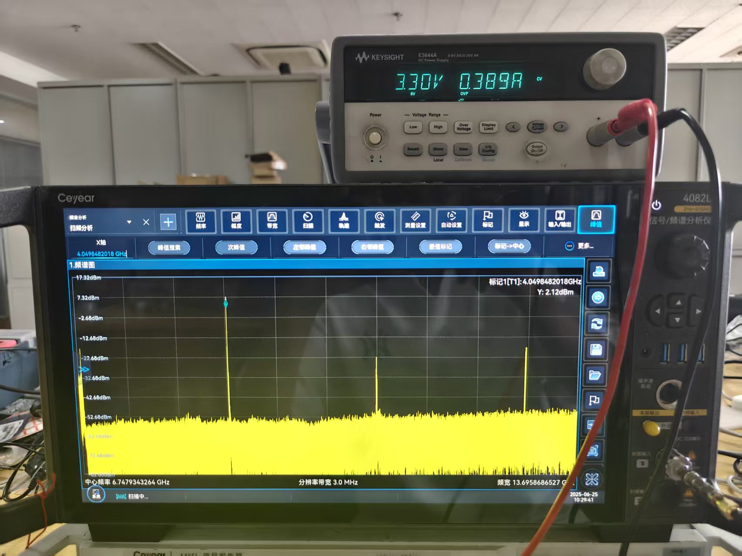Click the refresh/restart sweep icon in sidebar
The height and width of the screenshot is (556, 742).
tap(597, 323)
